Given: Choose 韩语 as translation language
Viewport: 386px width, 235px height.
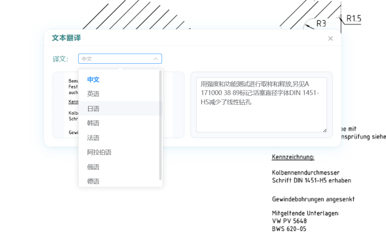Looking at the screenshot, I should (x=120, y=123).
